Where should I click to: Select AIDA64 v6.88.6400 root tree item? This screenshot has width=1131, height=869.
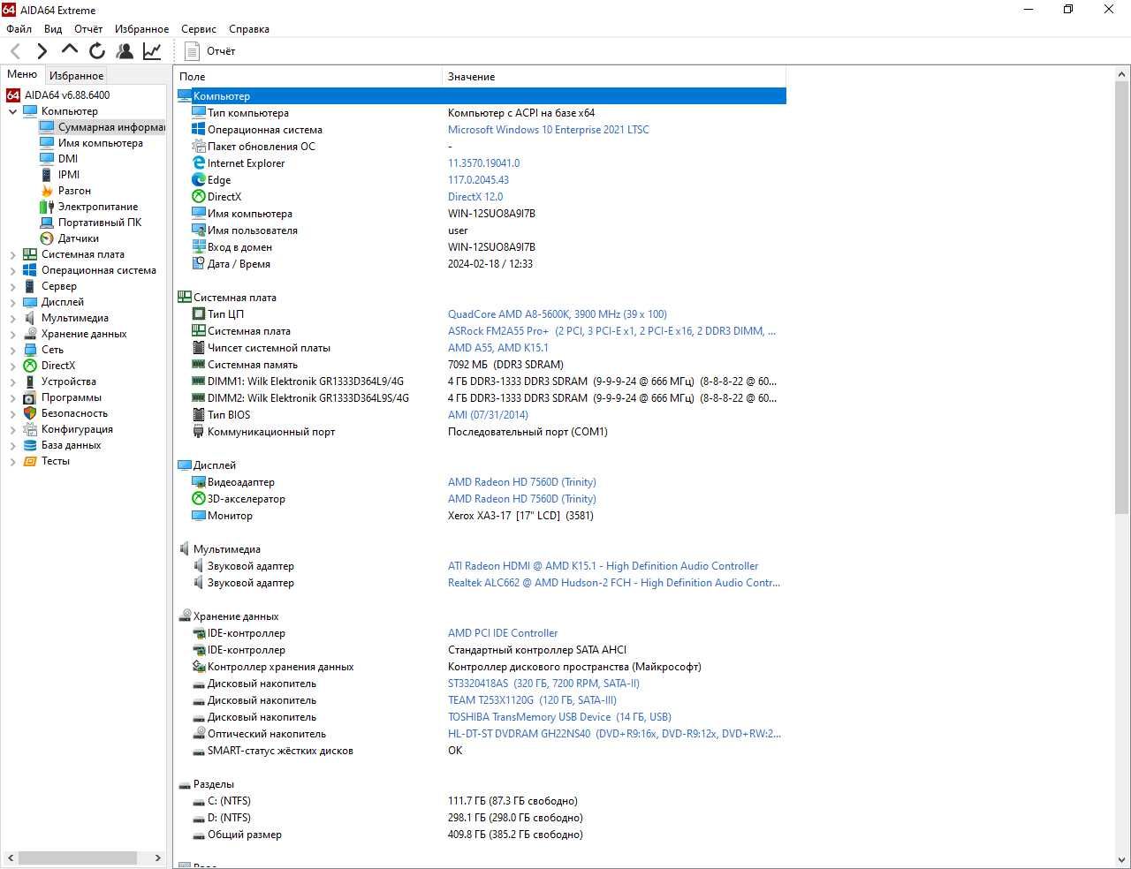[67, 95]
